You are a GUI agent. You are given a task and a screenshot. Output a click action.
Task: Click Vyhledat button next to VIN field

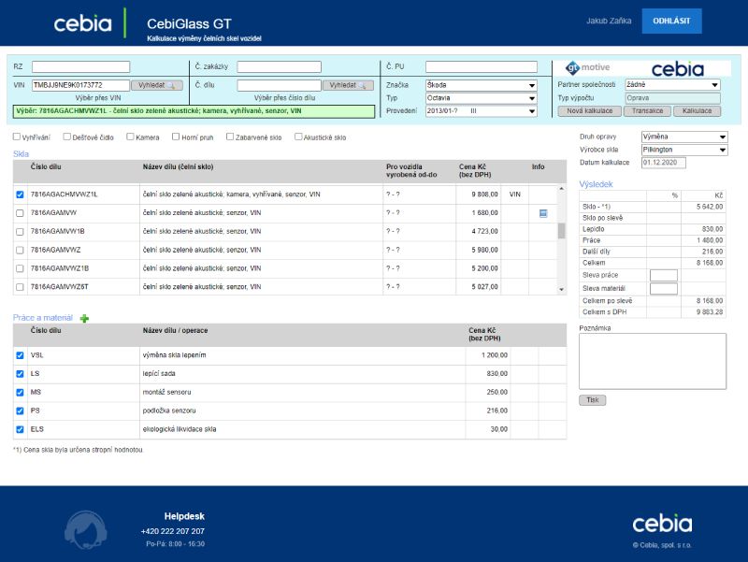pyautogui.click(x=157, y=85)
